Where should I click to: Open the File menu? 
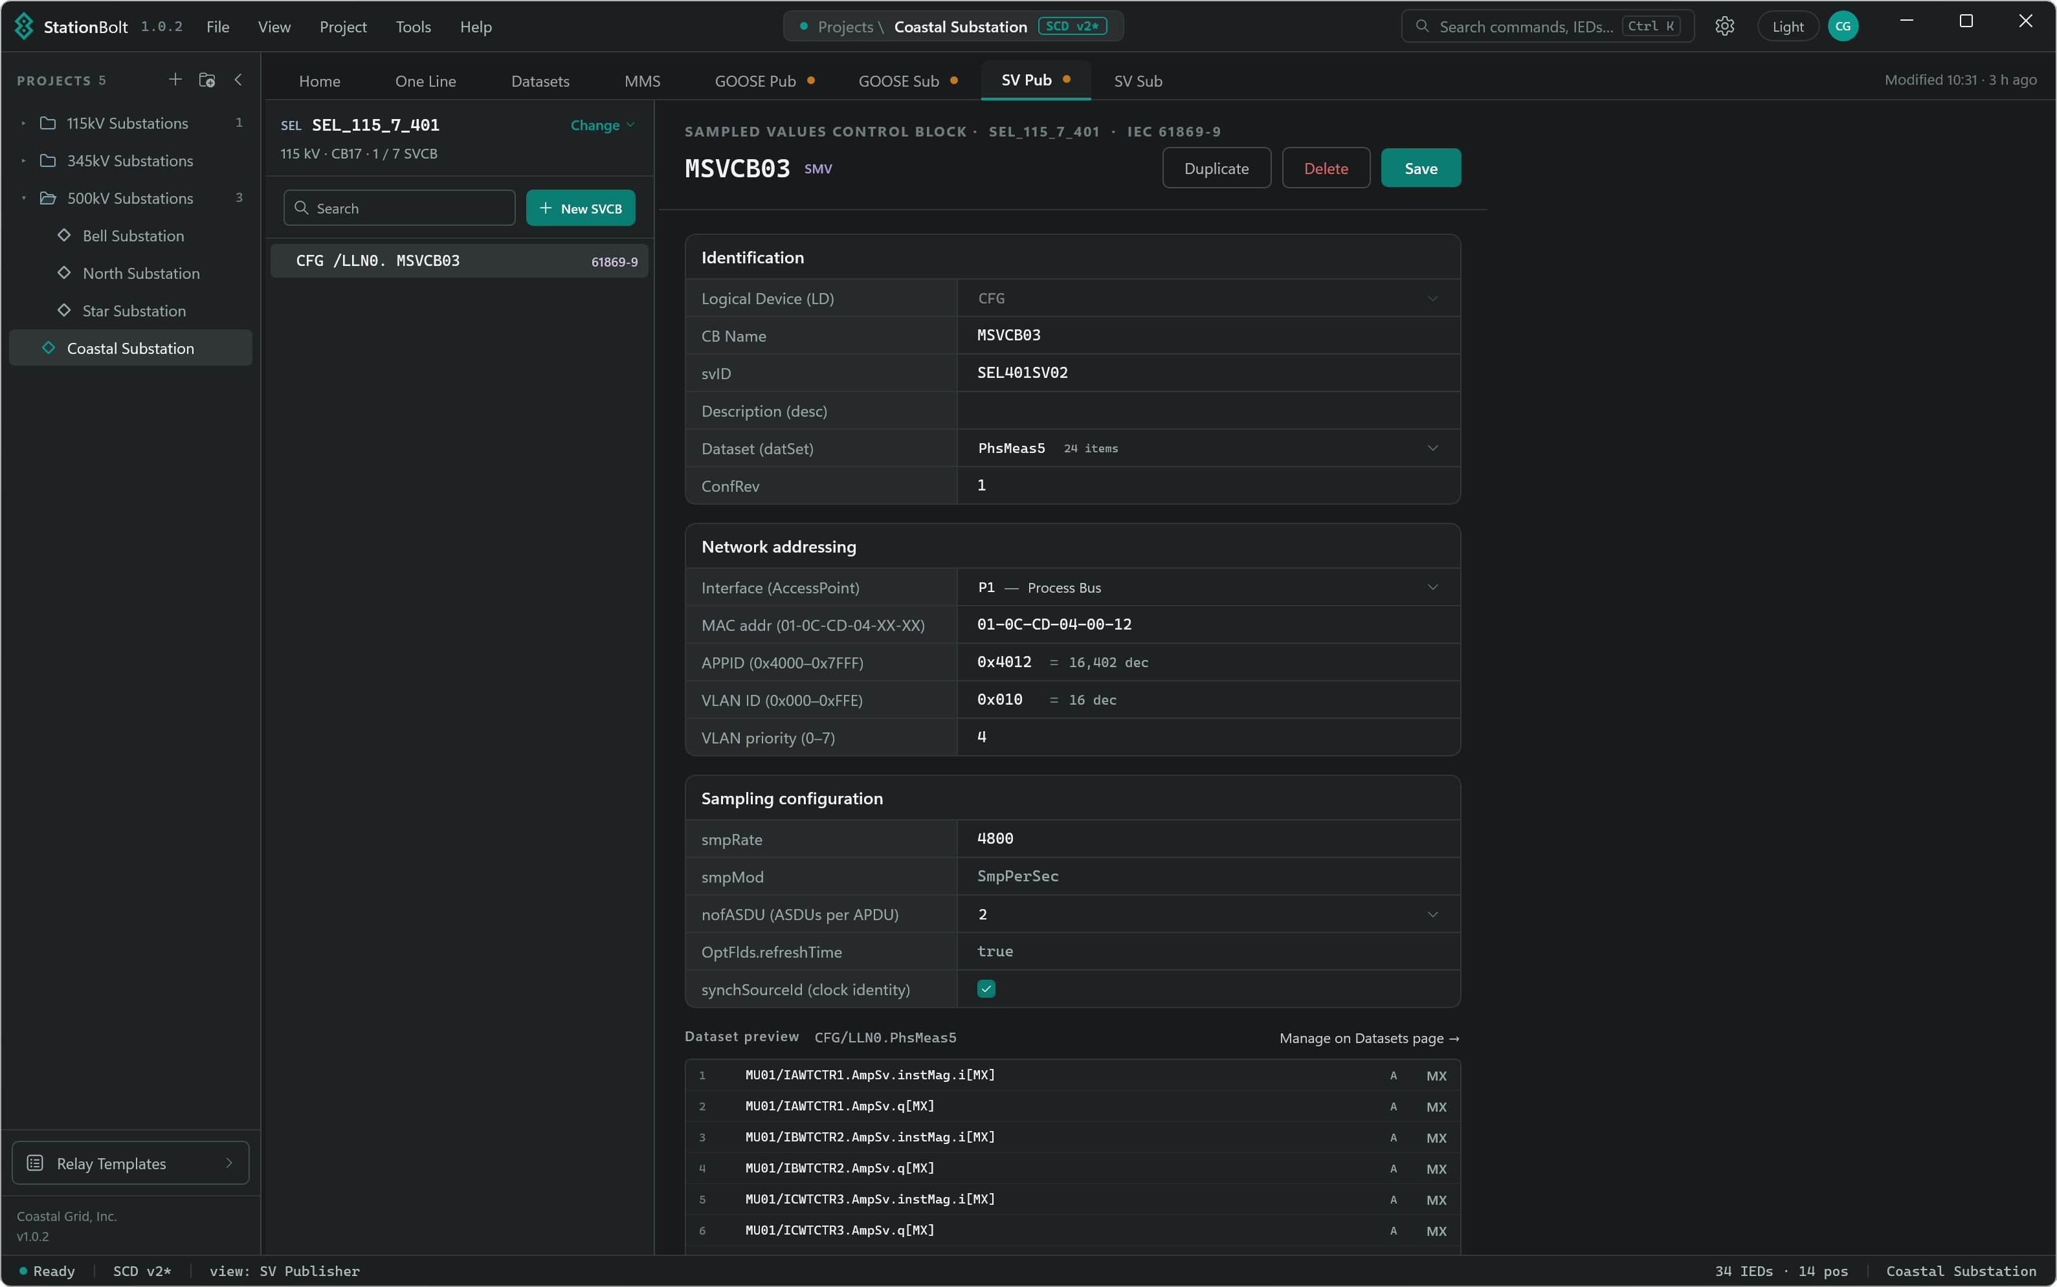point(218,27)
